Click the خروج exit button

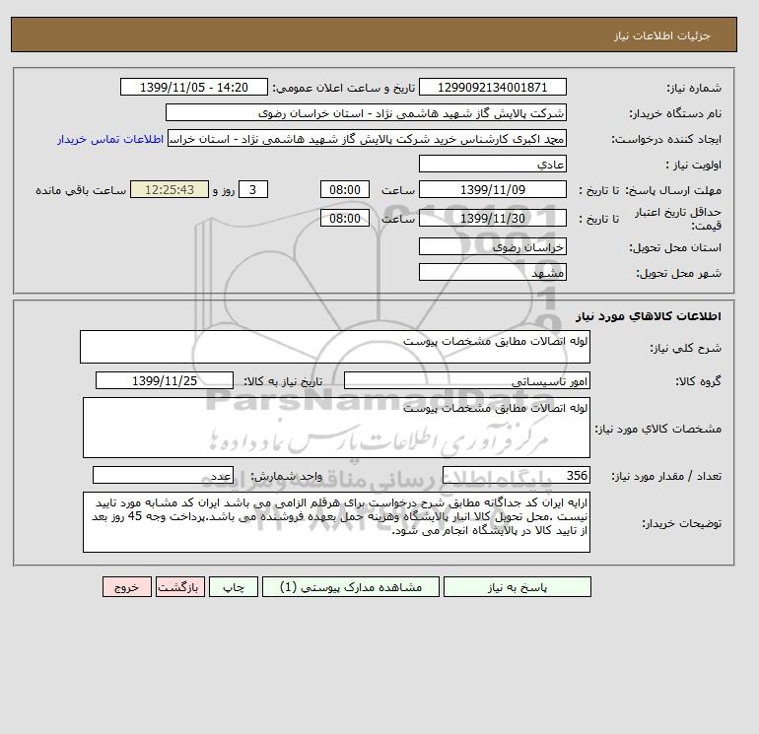coord(127,586)
